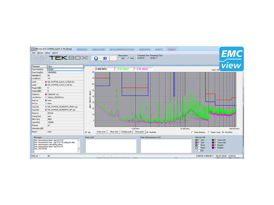The width and height of the screenshot is (274, 205).
Task: Click the red Limit1 color marker
Action: (46, 82)
